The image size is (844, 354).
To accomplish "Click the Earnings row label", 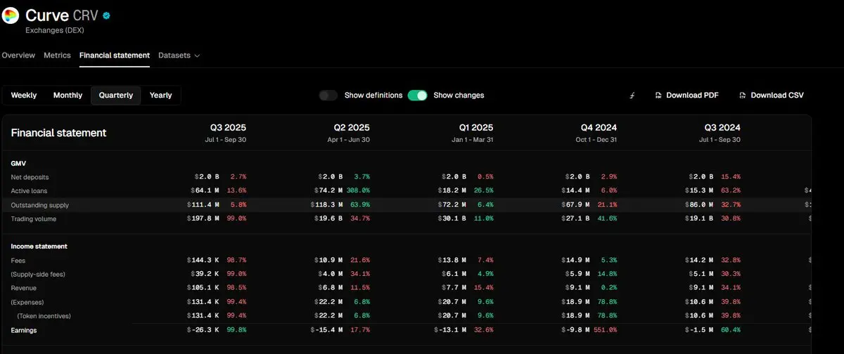I will coord(24,330).
